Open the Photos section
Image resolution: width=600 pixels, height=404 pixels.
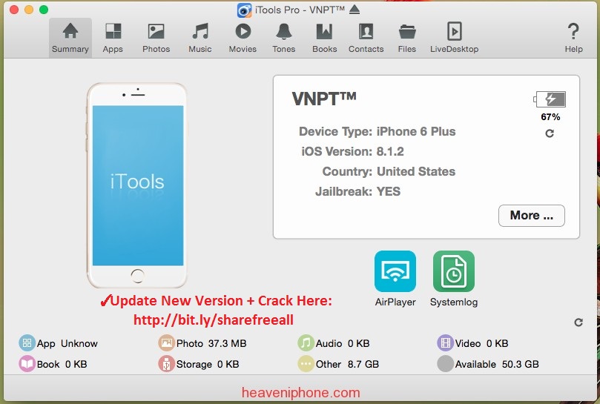click(156, 38)
